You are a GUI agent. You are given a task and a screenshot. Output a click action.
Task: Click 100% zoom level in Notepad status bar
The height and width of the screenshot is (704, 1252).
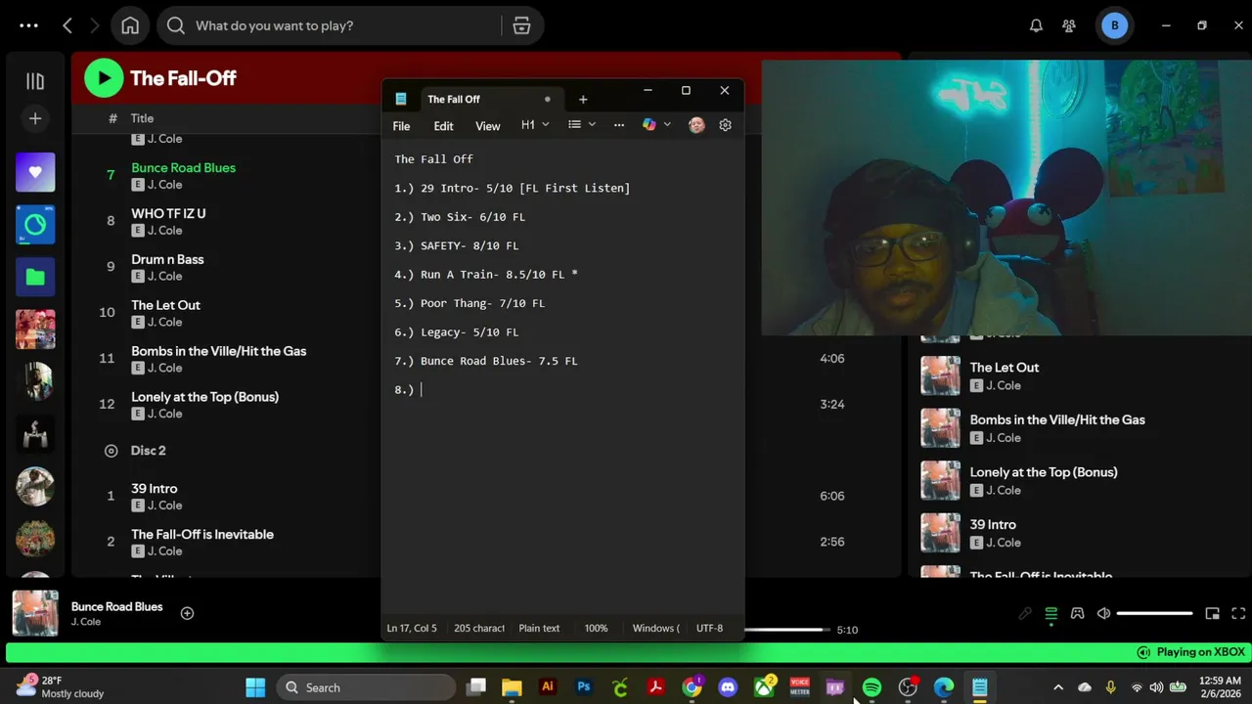pyautogui.click(x=596, y=628)
